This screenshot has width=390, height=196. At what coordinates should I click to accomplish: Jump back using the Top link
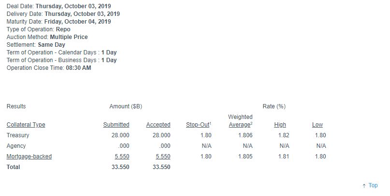(373, 185)
